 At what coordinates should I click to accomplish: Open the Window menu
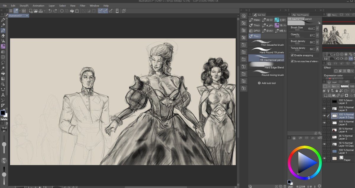click(94, 6)
